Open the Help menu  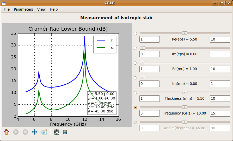(x=54, y=9)
